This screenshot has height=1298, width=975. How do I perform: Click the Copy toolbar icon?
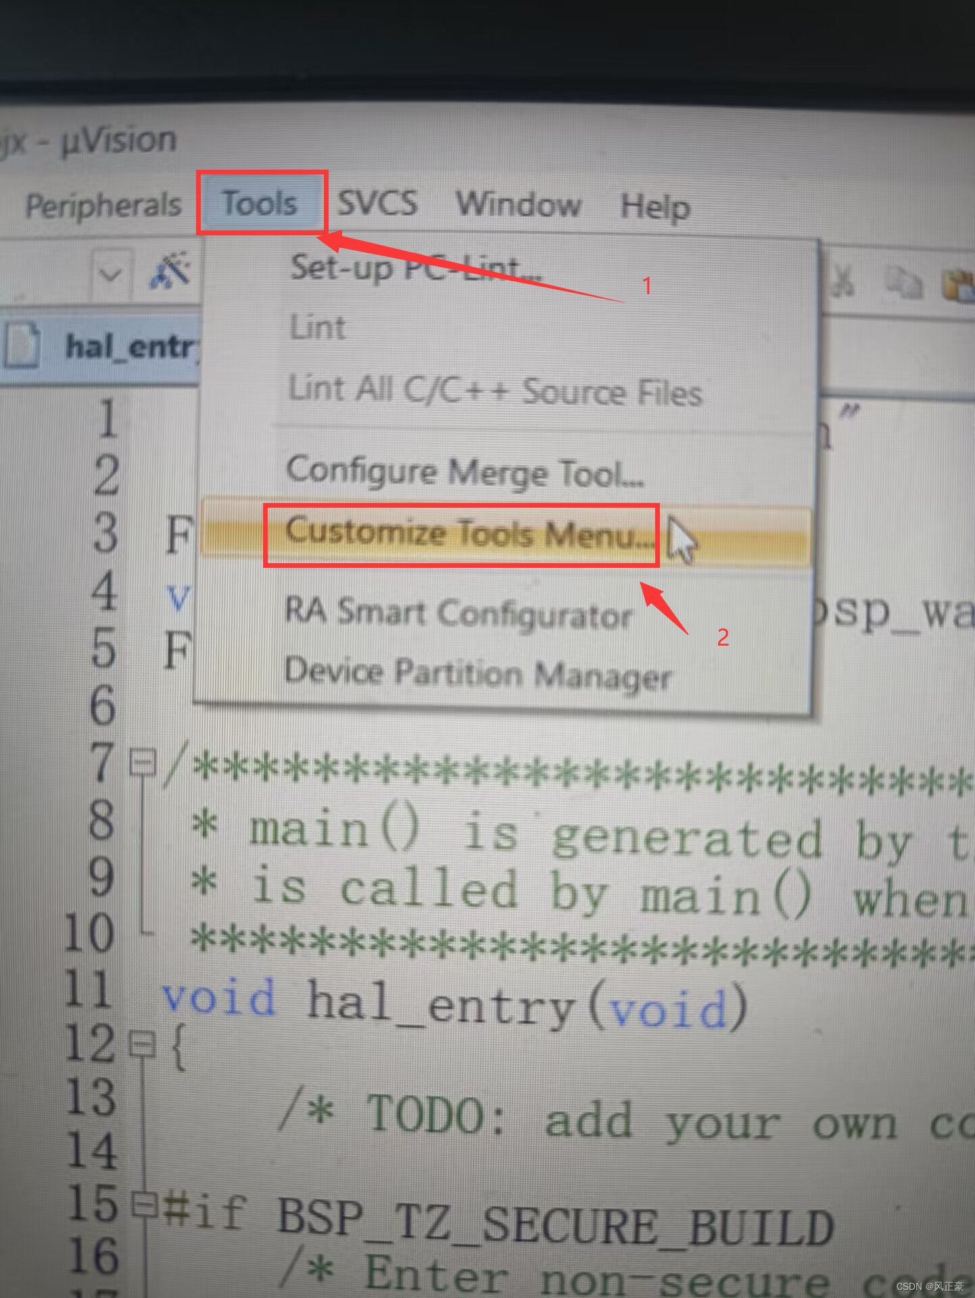tap(904, 283)
